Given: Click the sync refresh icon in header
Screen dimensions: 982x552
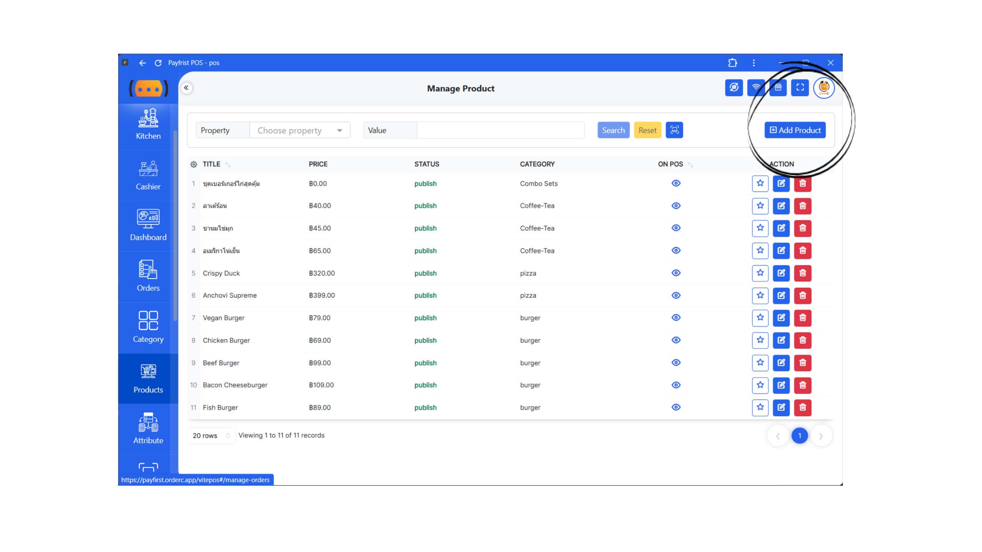Looking at the screenshot, I should [x=733, y=88].
